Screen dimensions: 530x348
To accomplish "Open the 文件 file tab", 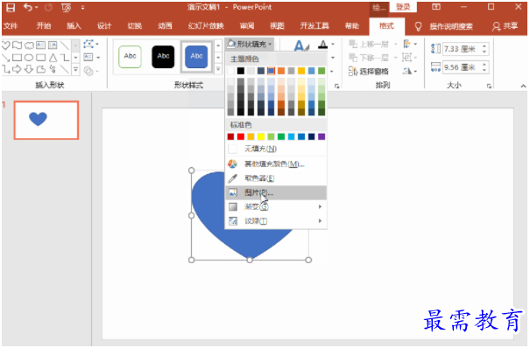I will click(x=11, y=26).
